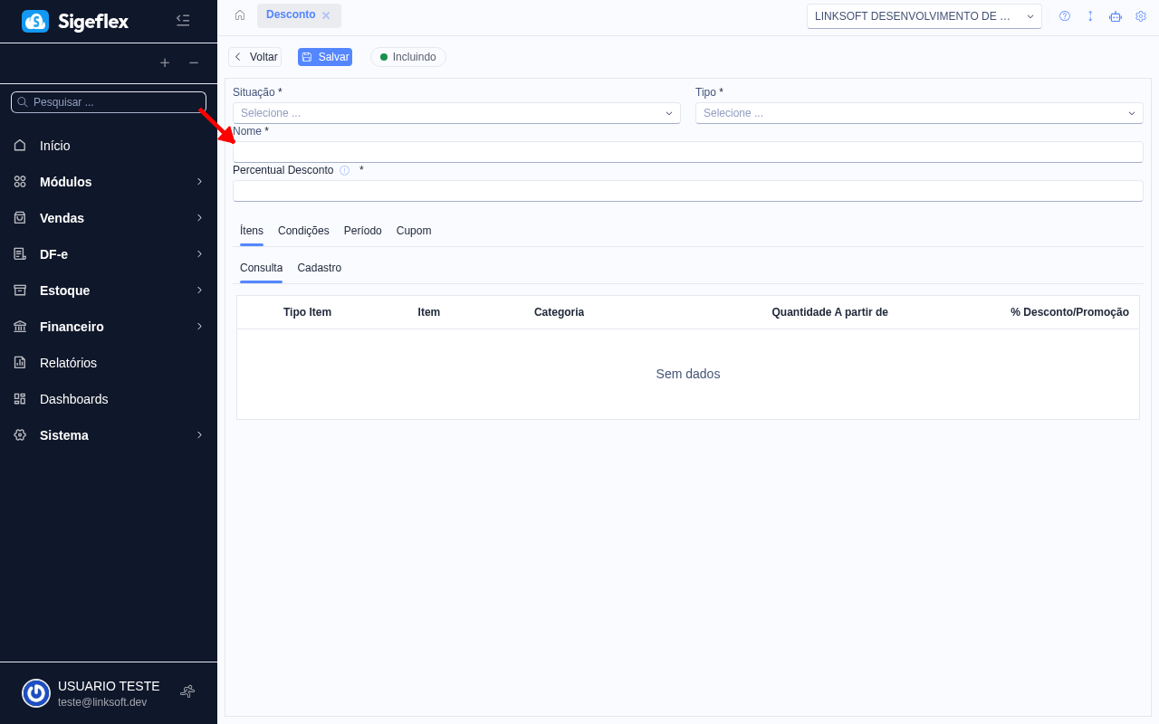This screenshot has height=724, width=1159.
Task: Open settings gear icon at top right
Action: 1141,16
